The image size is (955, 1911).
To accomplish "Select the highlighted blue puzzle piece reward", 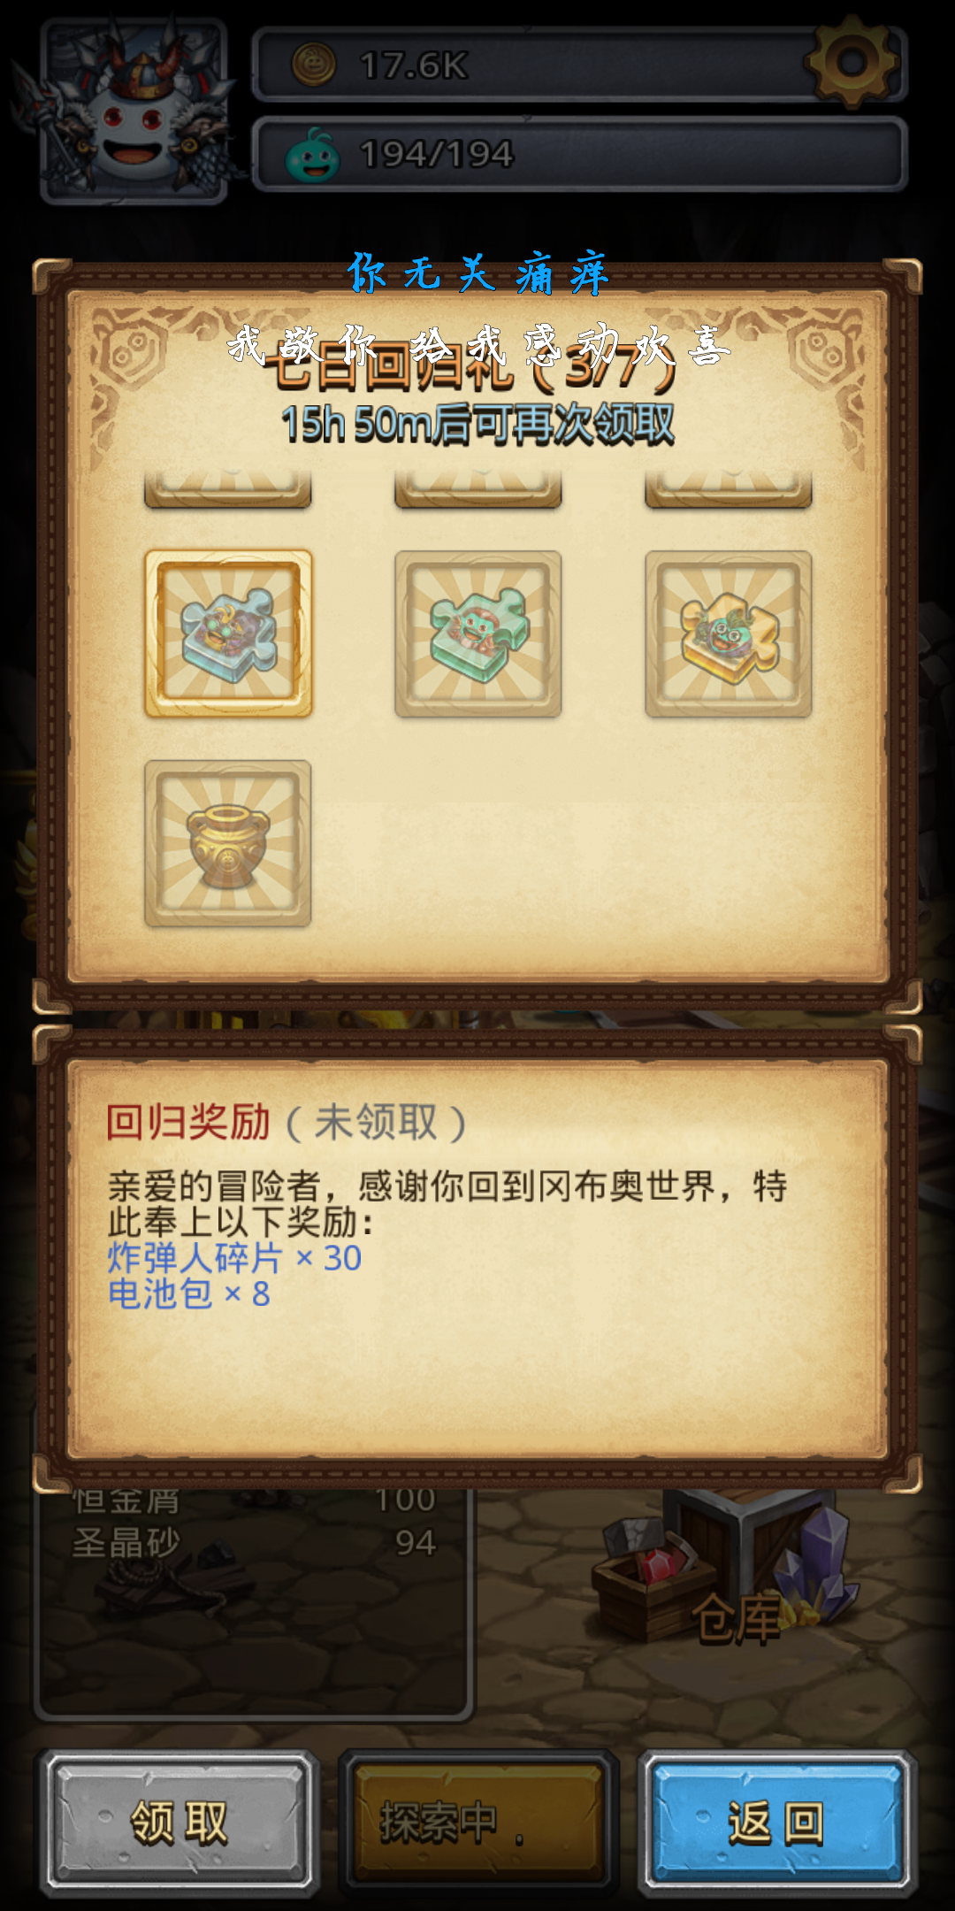I will point(228,633).
